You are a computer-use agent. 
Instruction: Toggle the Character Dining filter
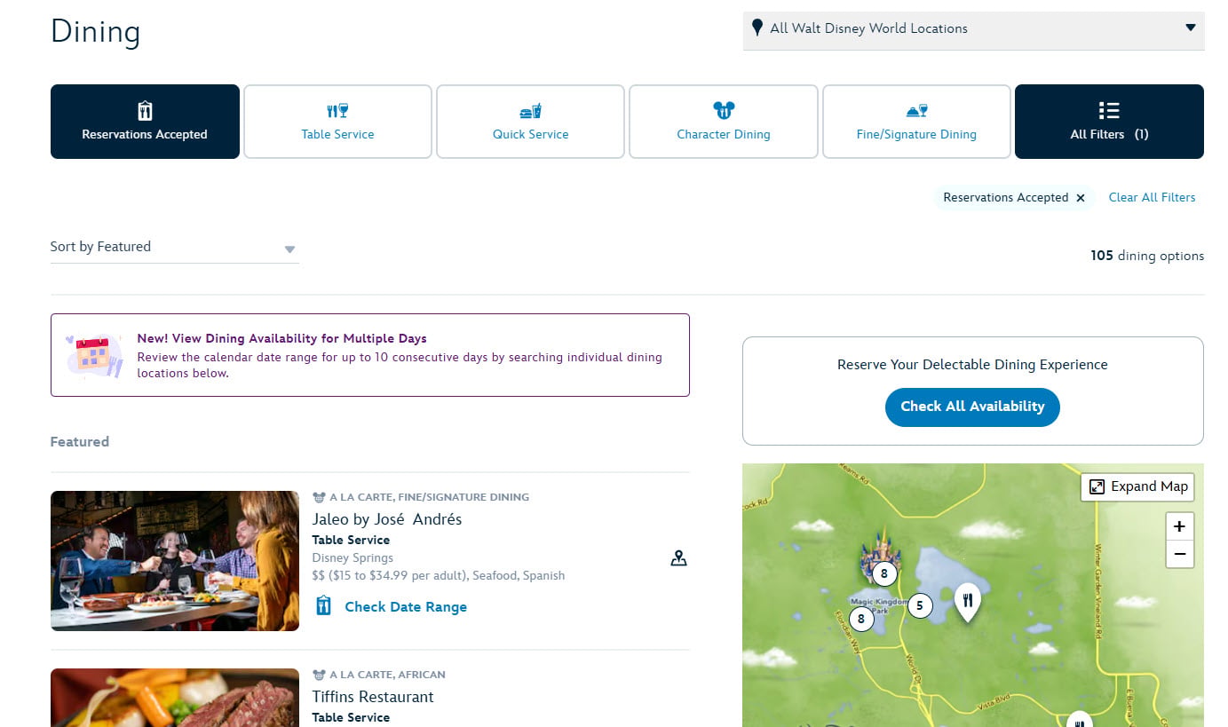coord(724,122)
